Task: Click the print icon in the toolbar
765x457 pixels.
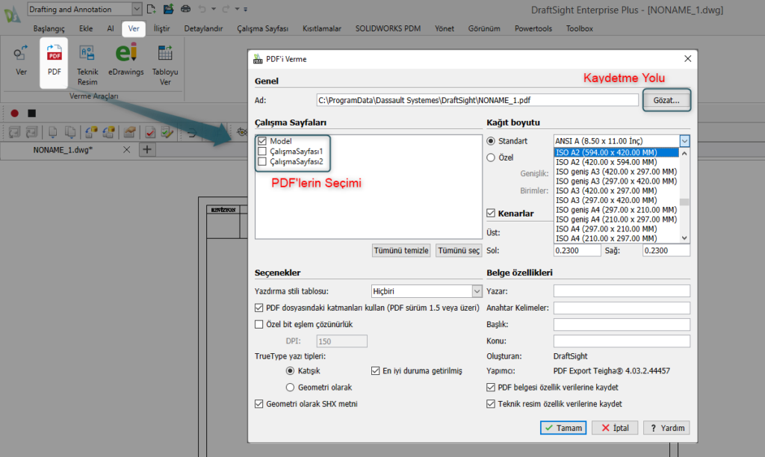Action: (186, 9)
